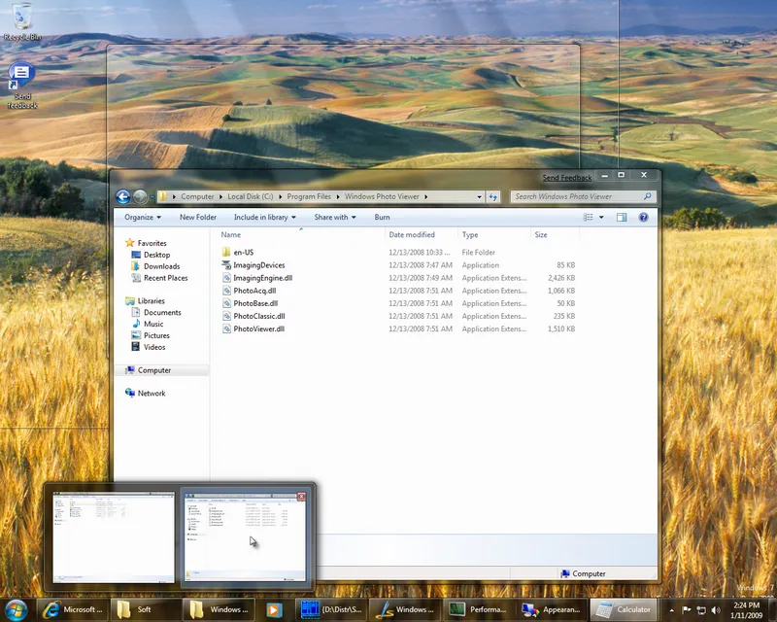Toggle the preview pane icon
This screenshot has height=622, width=777.
[x=622, y=218]
